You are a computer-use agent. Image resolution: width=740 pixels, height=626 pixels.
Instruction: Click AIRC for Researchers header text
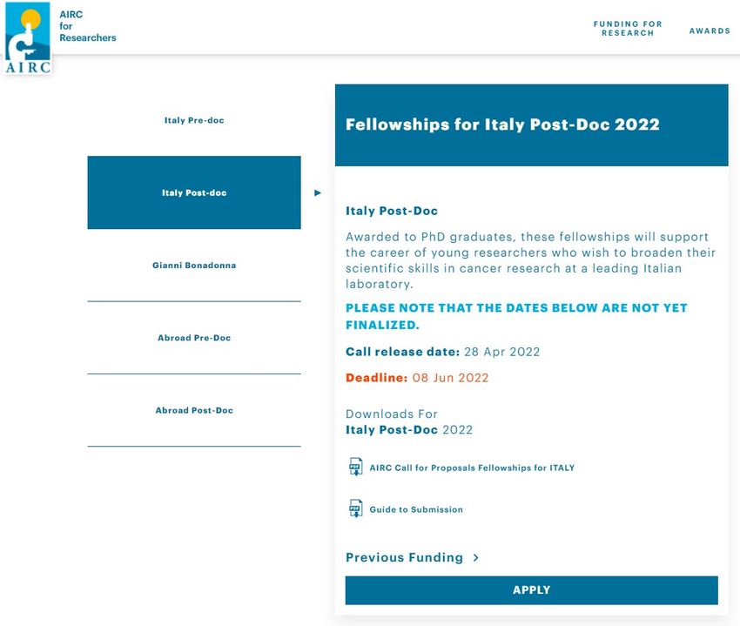(x=87, y=26)
